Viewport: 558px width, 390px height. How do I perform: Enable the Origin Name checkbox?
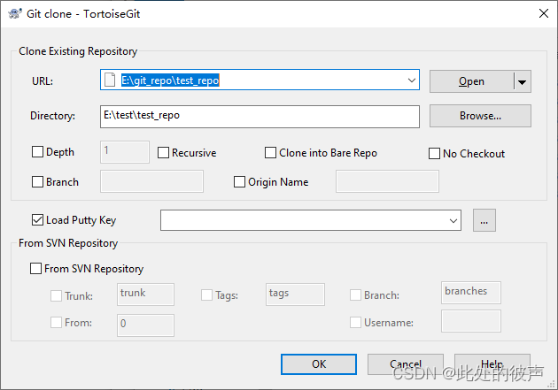click(240, 182)
